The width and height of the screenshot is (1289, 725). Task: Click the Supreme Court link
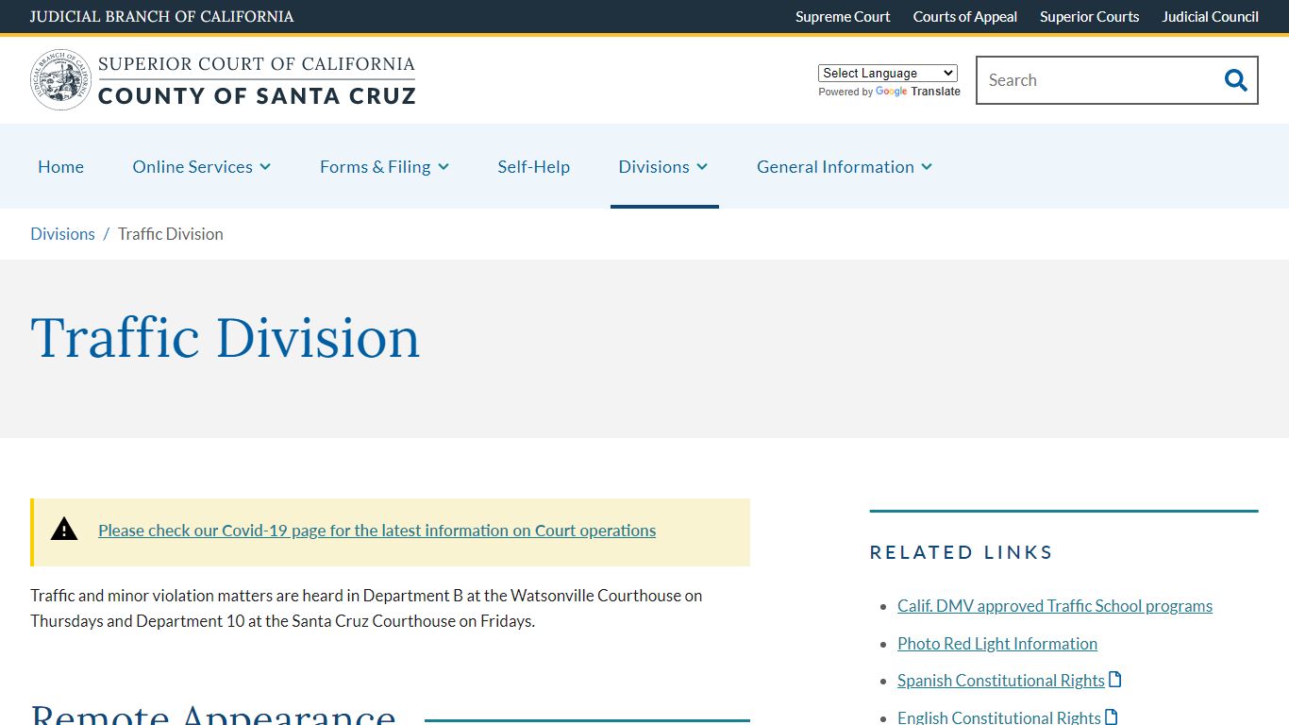tap(843, 17)
